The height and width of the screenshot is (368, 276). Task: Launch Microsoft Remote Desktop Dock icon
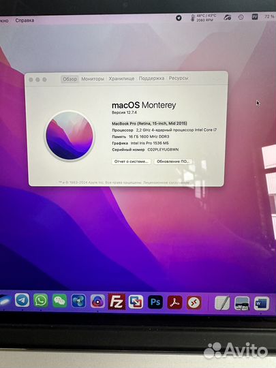click(x=194, y=303)
